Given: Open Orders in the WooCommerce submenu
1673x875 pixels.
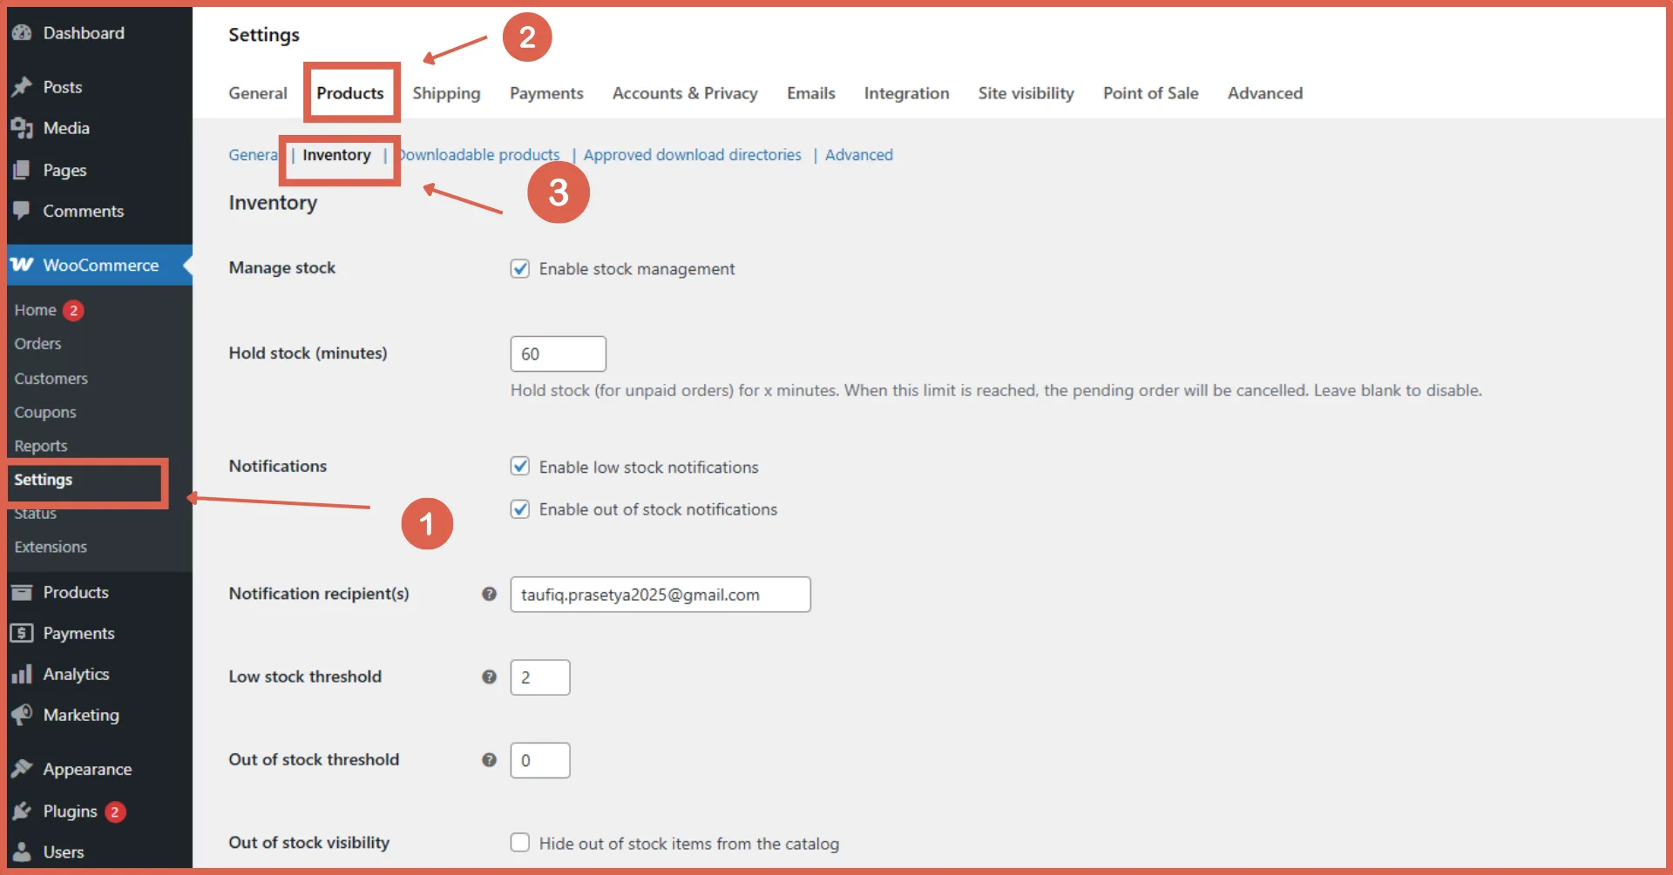Looking at the screenshot, I should (37, 344).
